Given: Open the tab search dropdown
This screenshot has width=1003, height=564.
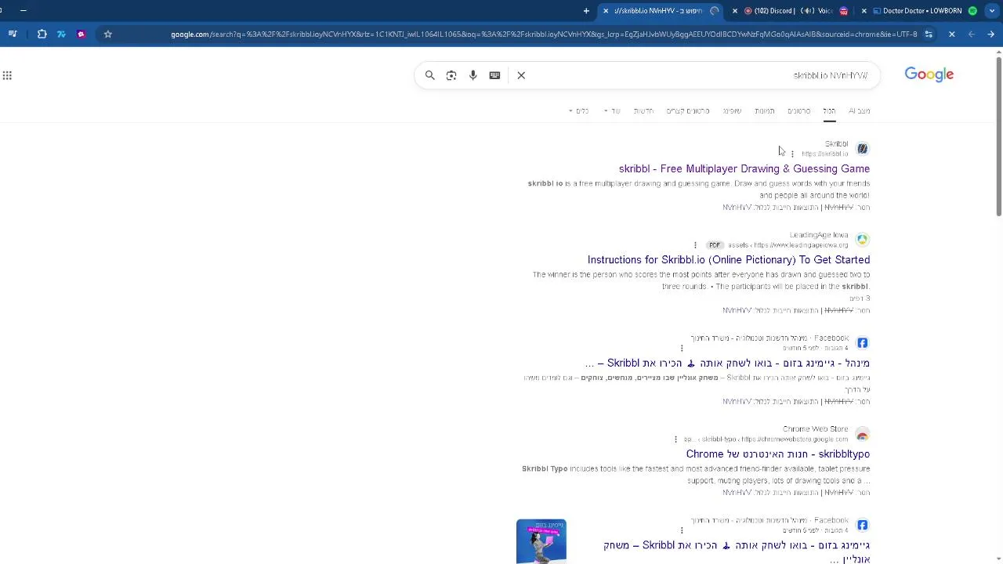Looking at the screenshot, I should tap(992, 11).
